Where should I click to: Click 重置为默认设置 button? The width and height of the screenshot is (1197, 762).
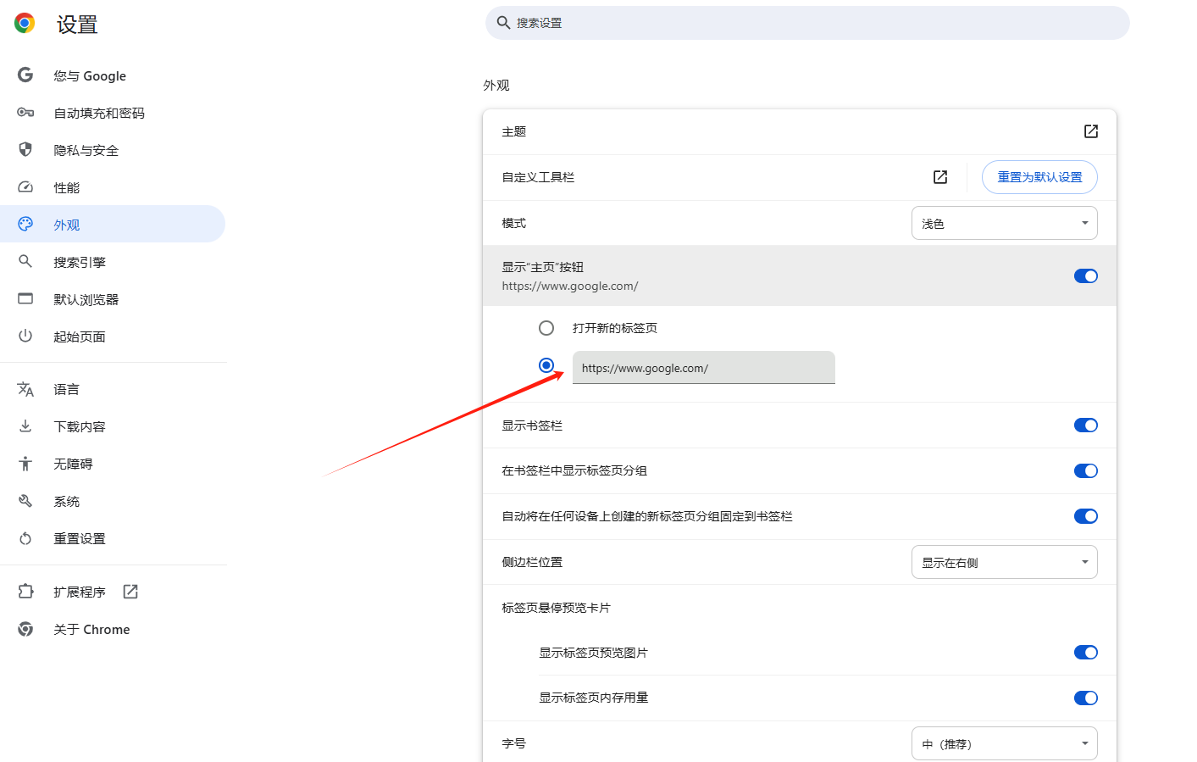[1039, 177]
